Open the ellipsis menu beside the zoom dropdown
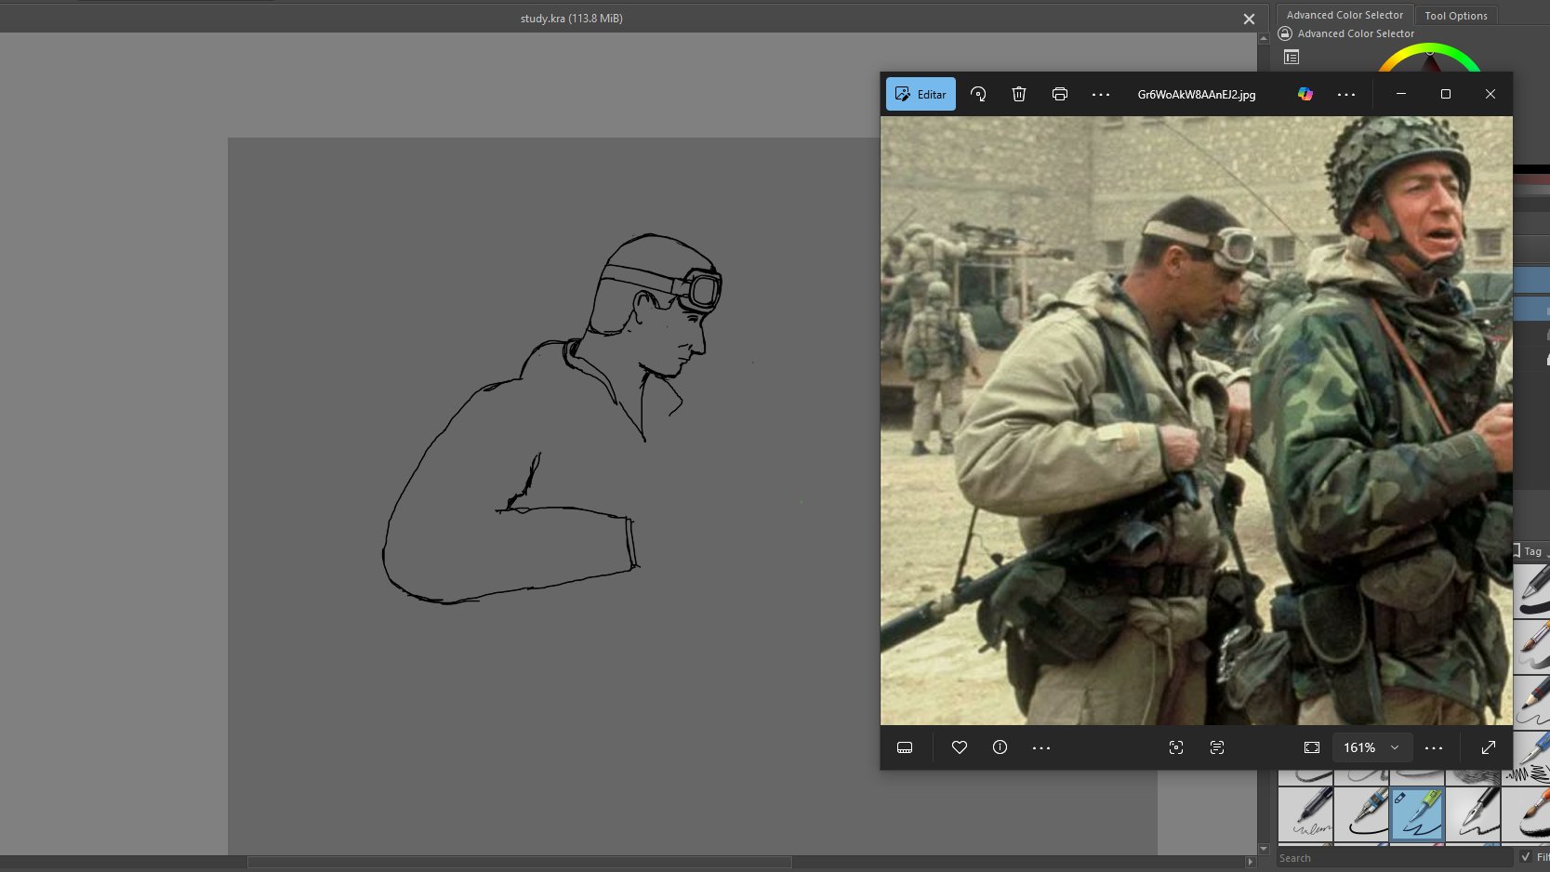1550x872 pixels. coord(1434,747)
